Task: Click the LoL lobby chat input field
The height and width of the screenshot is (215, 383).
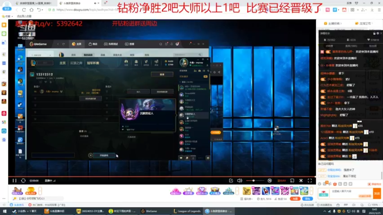Action: point(53,155)
